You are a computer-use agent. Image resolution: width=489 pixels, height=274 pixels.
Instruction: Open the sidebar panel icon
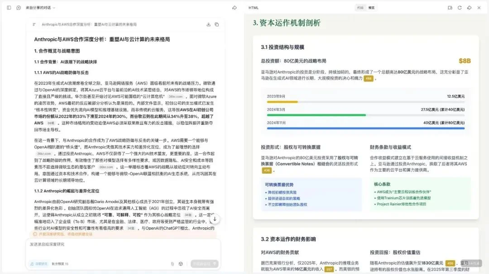tap(9, 8)
